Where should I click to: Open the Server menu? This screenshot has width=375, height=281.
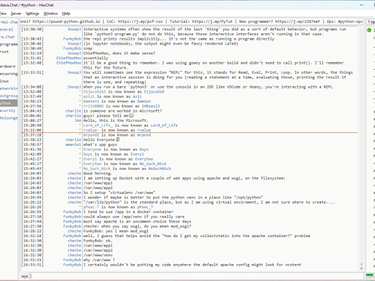coord(16,13)
